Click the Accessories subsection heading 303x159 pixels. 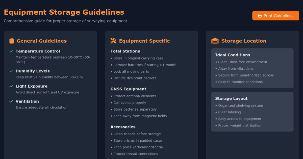123,127
